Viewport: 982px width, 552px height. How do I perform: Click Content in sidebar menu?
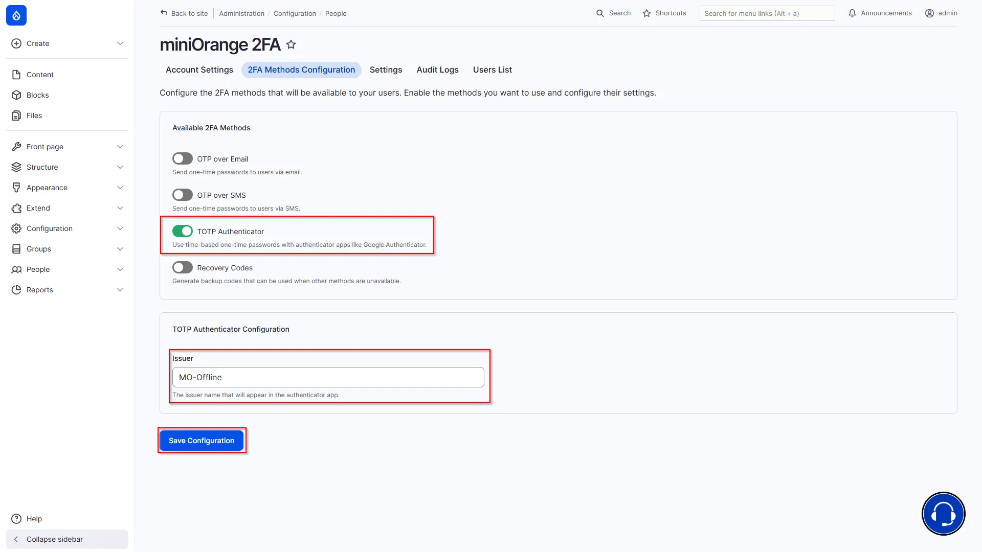[x=40, y=75]
